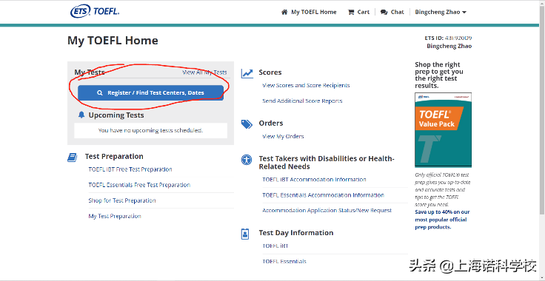545x281 pixels.
Task: Click the Orders tag icon
Action: 247,124
